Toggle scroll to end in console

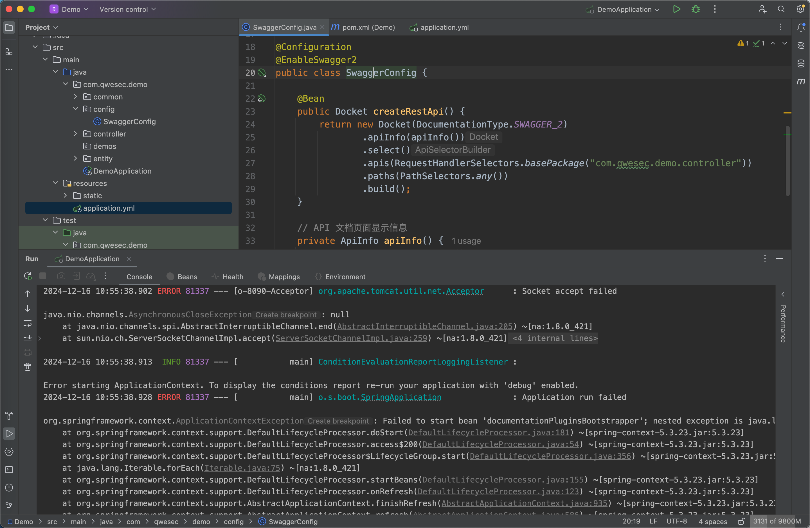(x=28, y=338)
